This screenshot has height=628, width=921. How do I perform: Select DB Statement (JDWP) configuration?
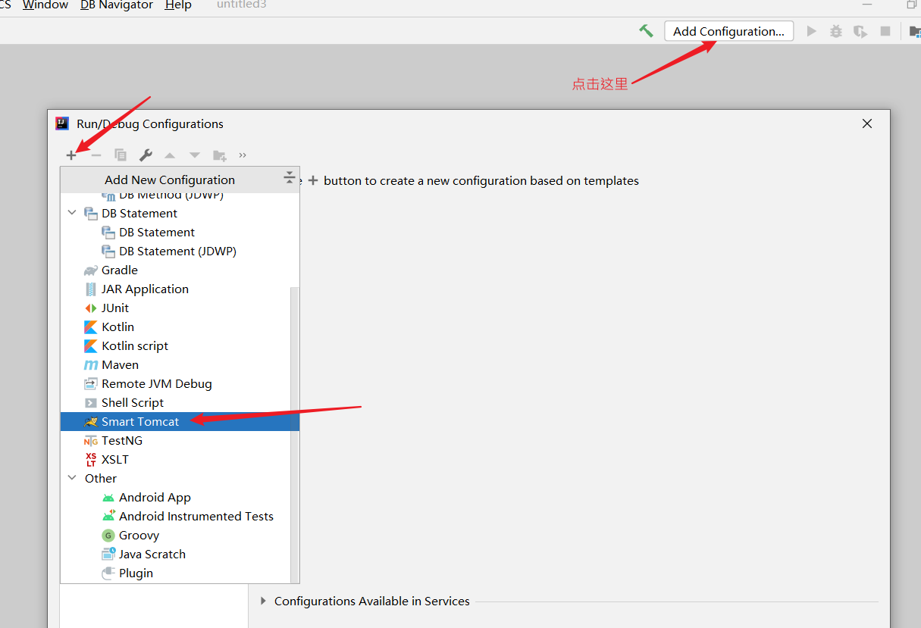point(177,252)
